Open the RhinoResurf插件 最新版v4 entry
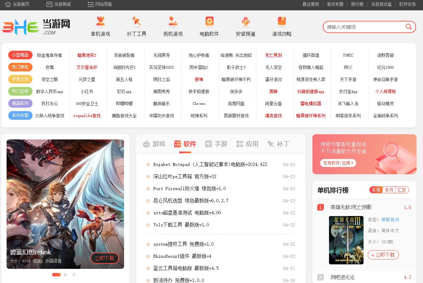 pyautogui.click(x=182, y=256)
